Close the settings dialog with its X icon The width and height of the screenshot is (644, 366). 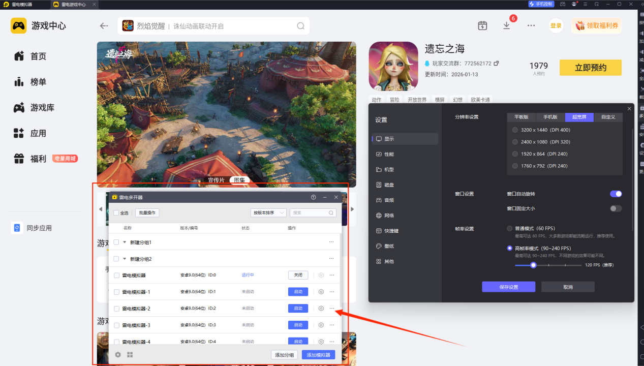629,109
